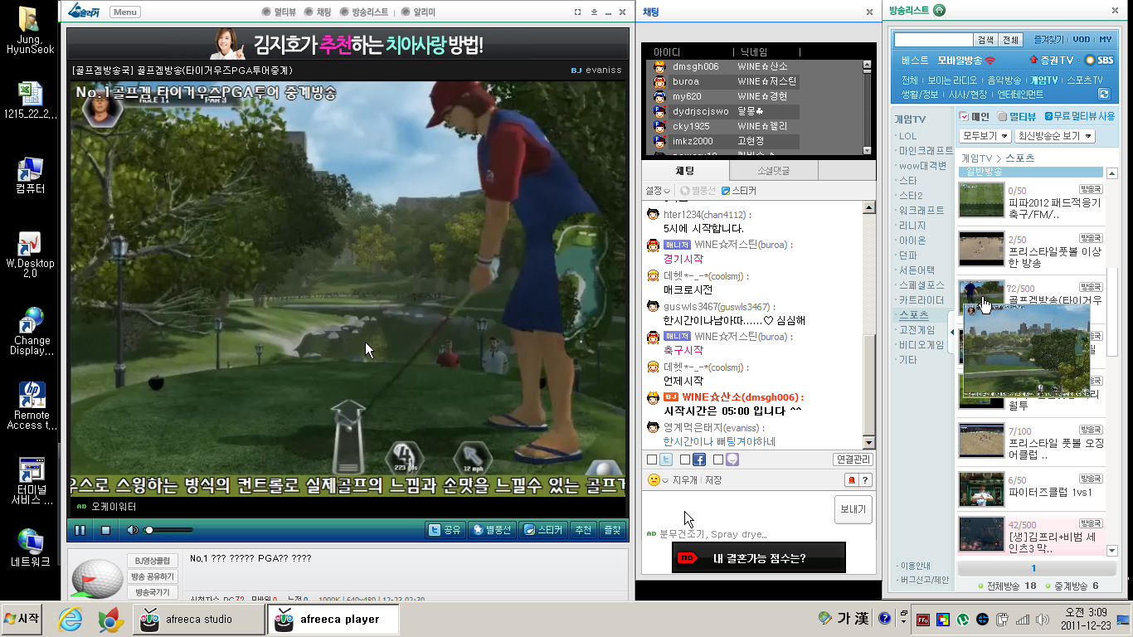Viewport: 1133px width, 637px height.
Task: Click 저장 to save chat
Action: tap(713, 480)
